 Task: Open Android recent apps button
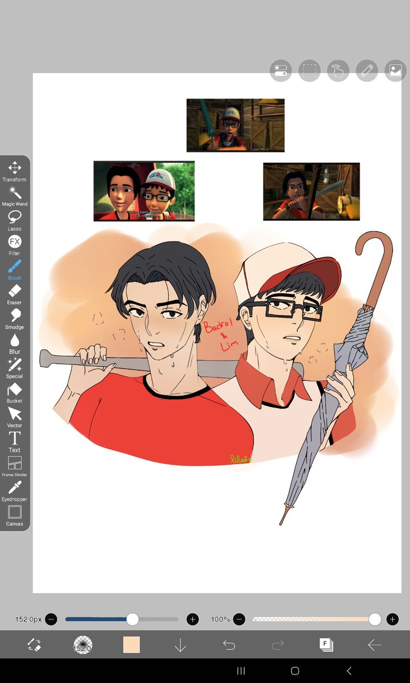click(241, 671)
